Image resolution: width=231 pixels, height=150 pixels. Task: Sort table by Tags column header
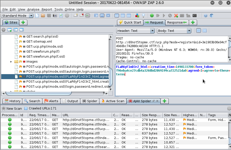[x=217, y=115]
